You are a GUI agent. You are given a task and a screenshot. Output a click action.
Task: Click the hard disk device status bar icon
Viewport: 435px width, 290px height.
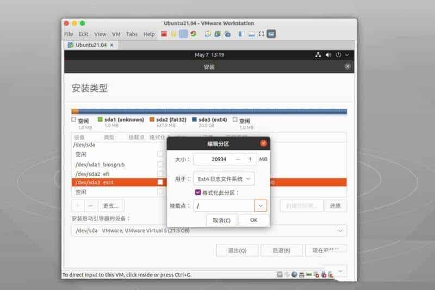280,274
